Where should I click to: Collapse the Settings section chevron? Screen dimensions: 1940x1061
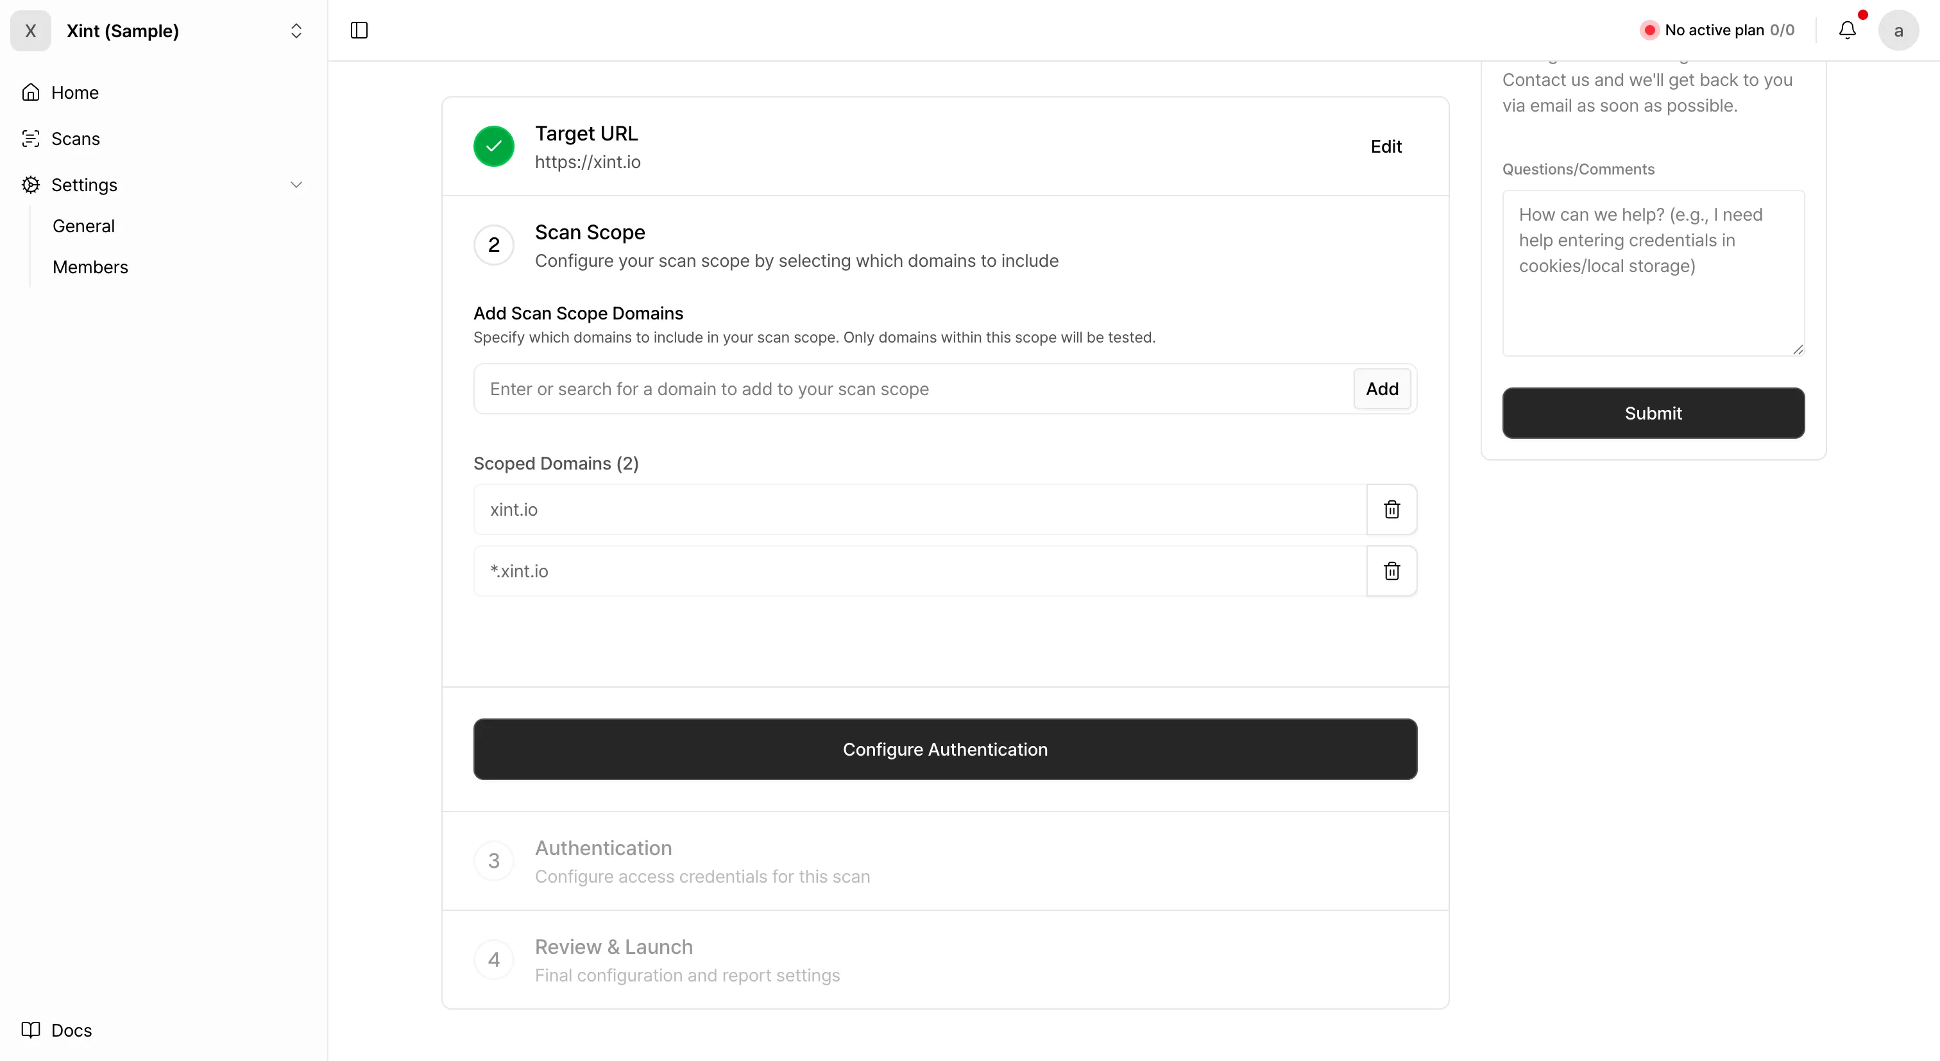tap(296, 185)
